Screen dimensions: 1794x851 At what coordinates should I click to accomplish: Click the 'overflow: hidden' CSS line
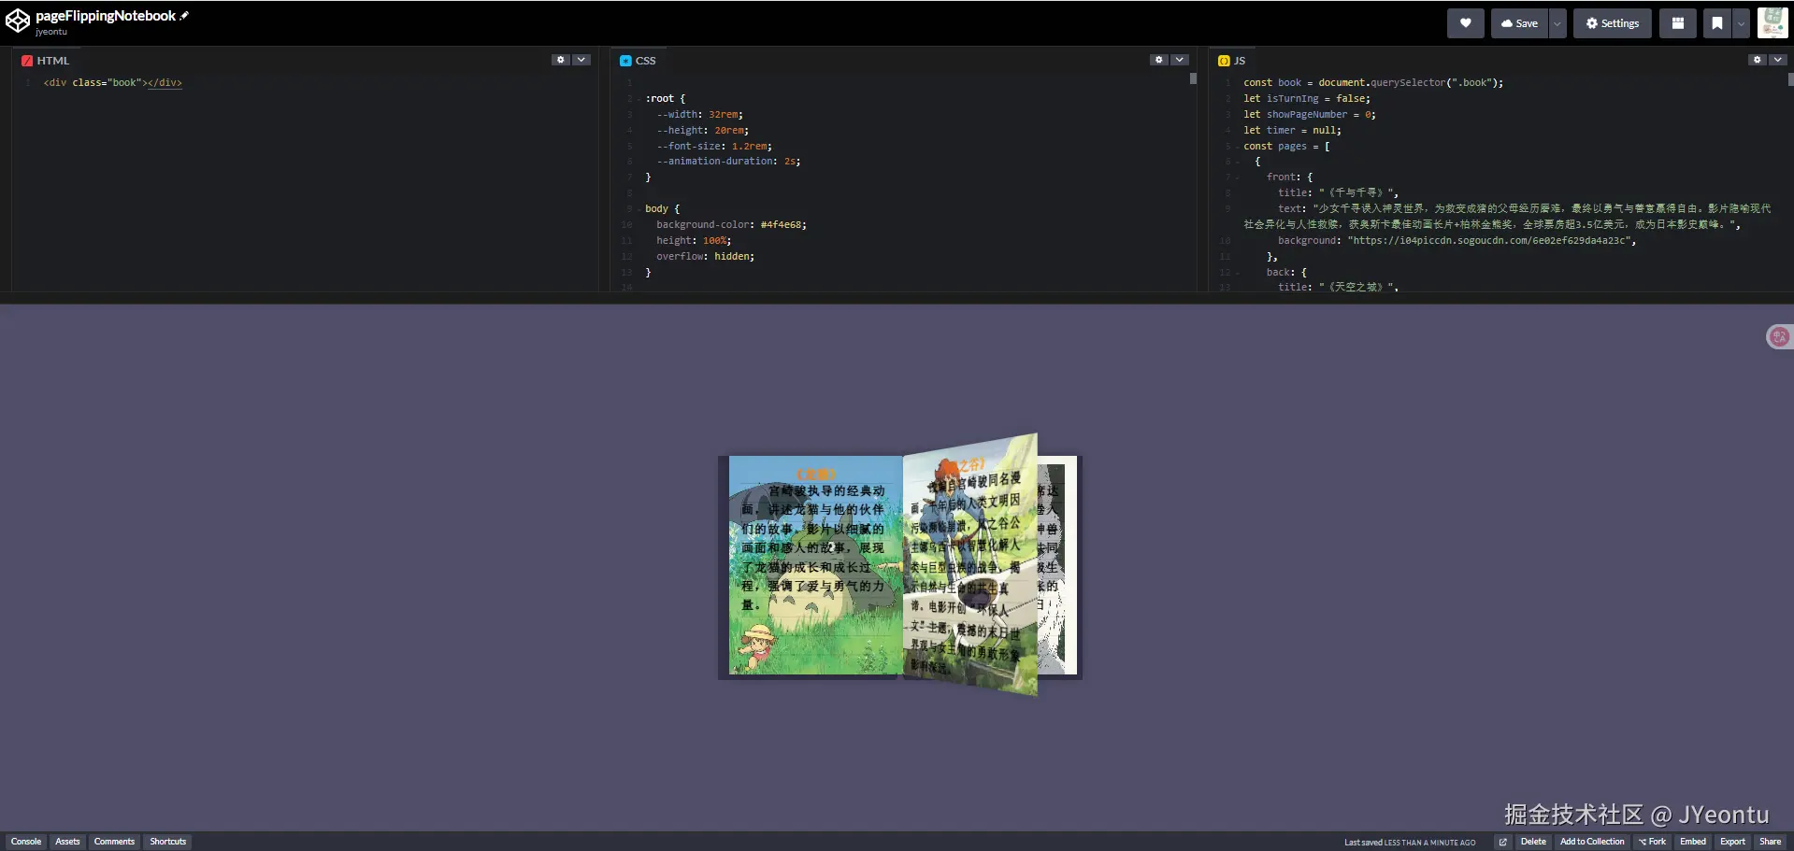pos(705,257)
